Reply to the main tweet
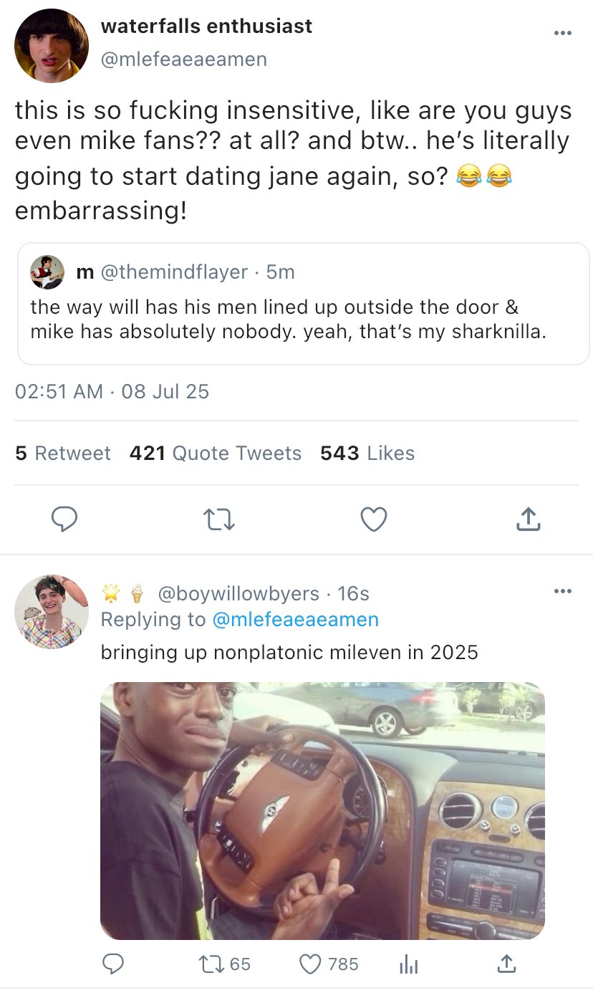 (x=64, y=519)
